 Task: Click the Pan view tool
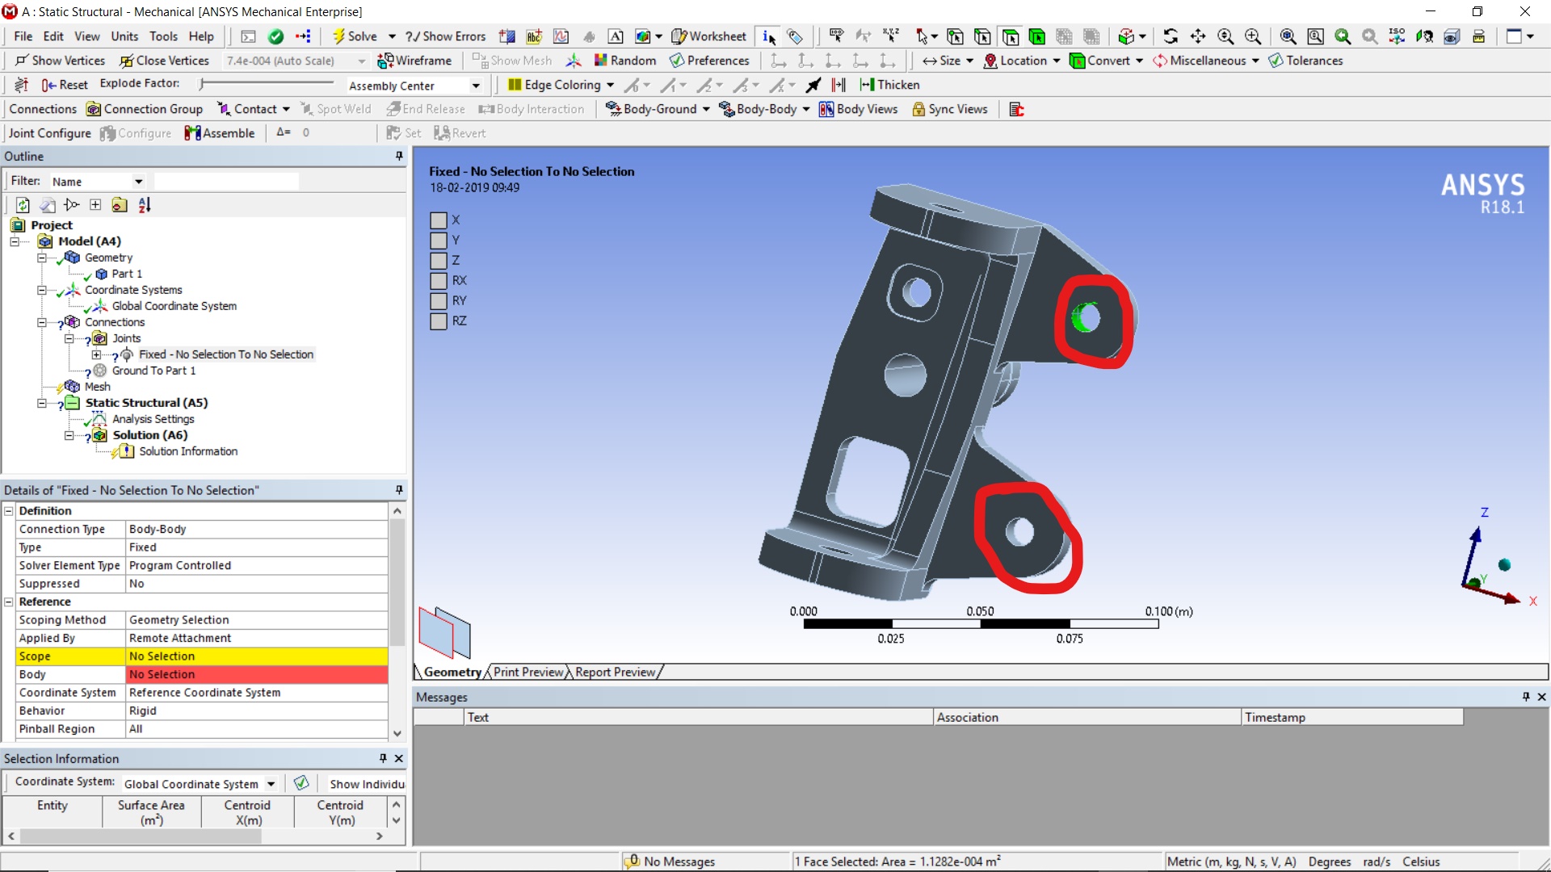tap(1198, 36)
